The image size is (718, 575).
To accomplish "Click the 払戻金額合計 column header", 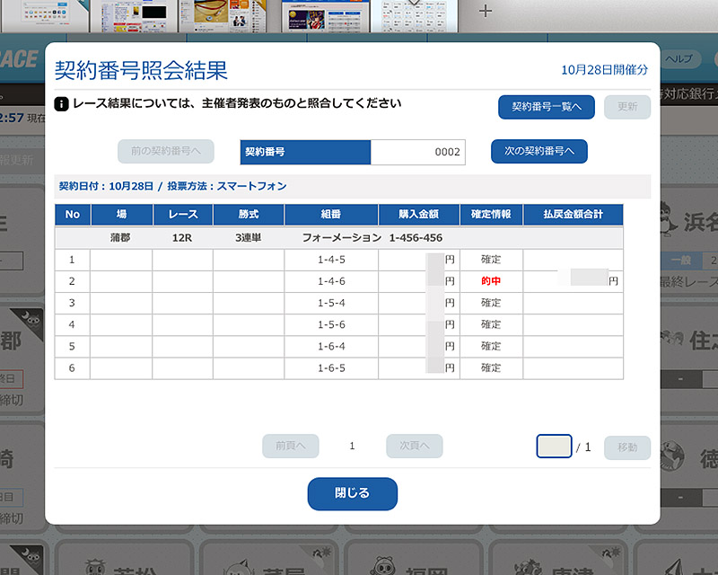I will tap(573, 215).
